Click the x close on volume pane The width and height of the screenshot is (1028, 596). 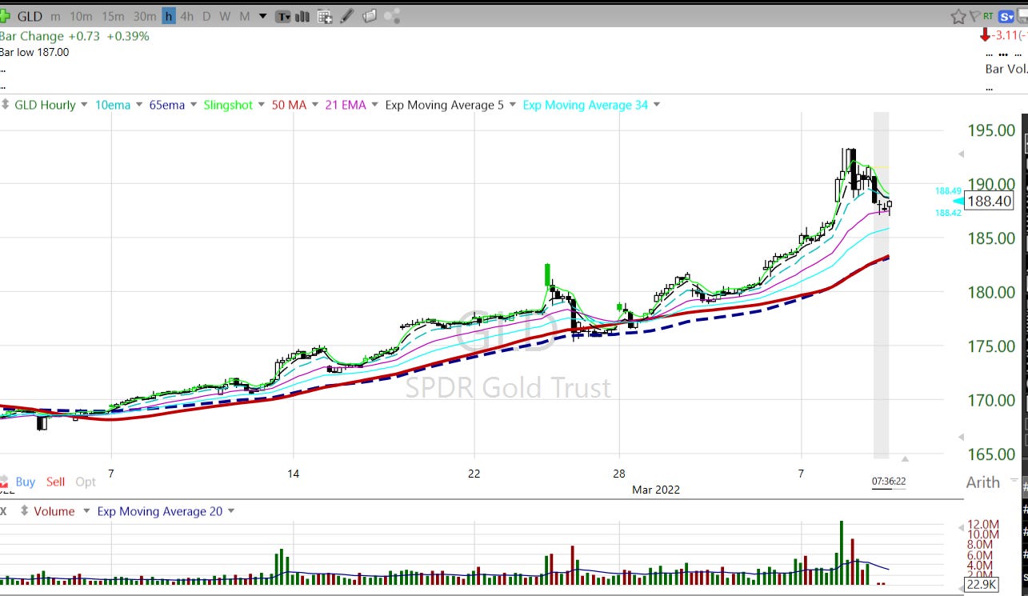coord(3,511)
